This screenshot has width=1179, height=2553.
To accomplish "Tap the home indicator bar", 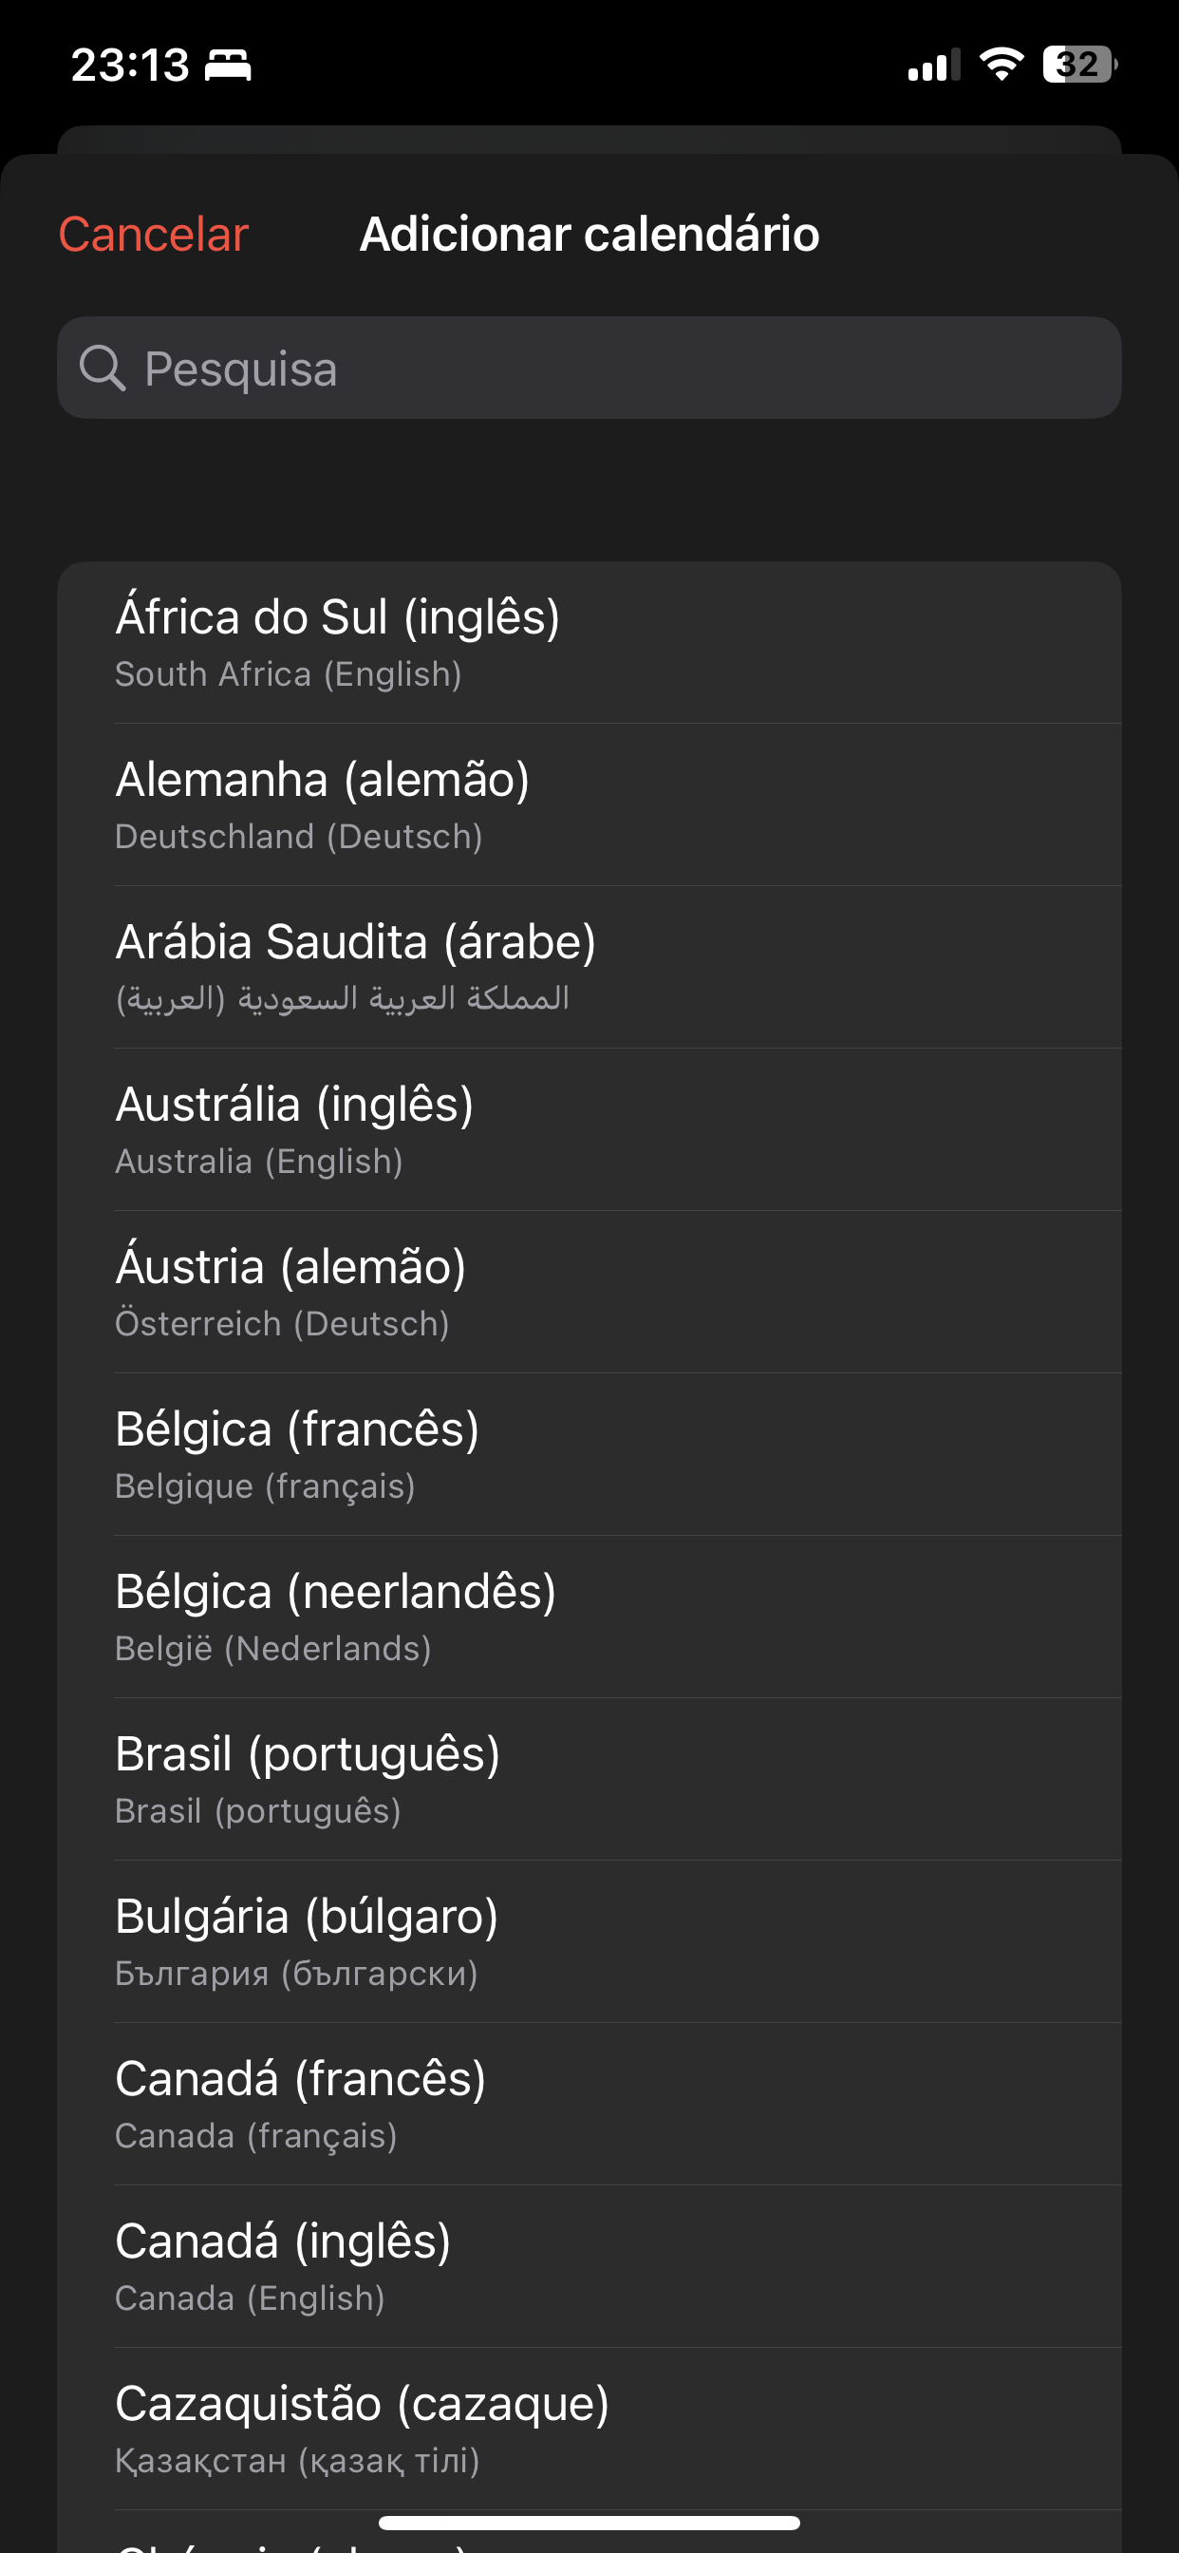I will coord(589,2523).
